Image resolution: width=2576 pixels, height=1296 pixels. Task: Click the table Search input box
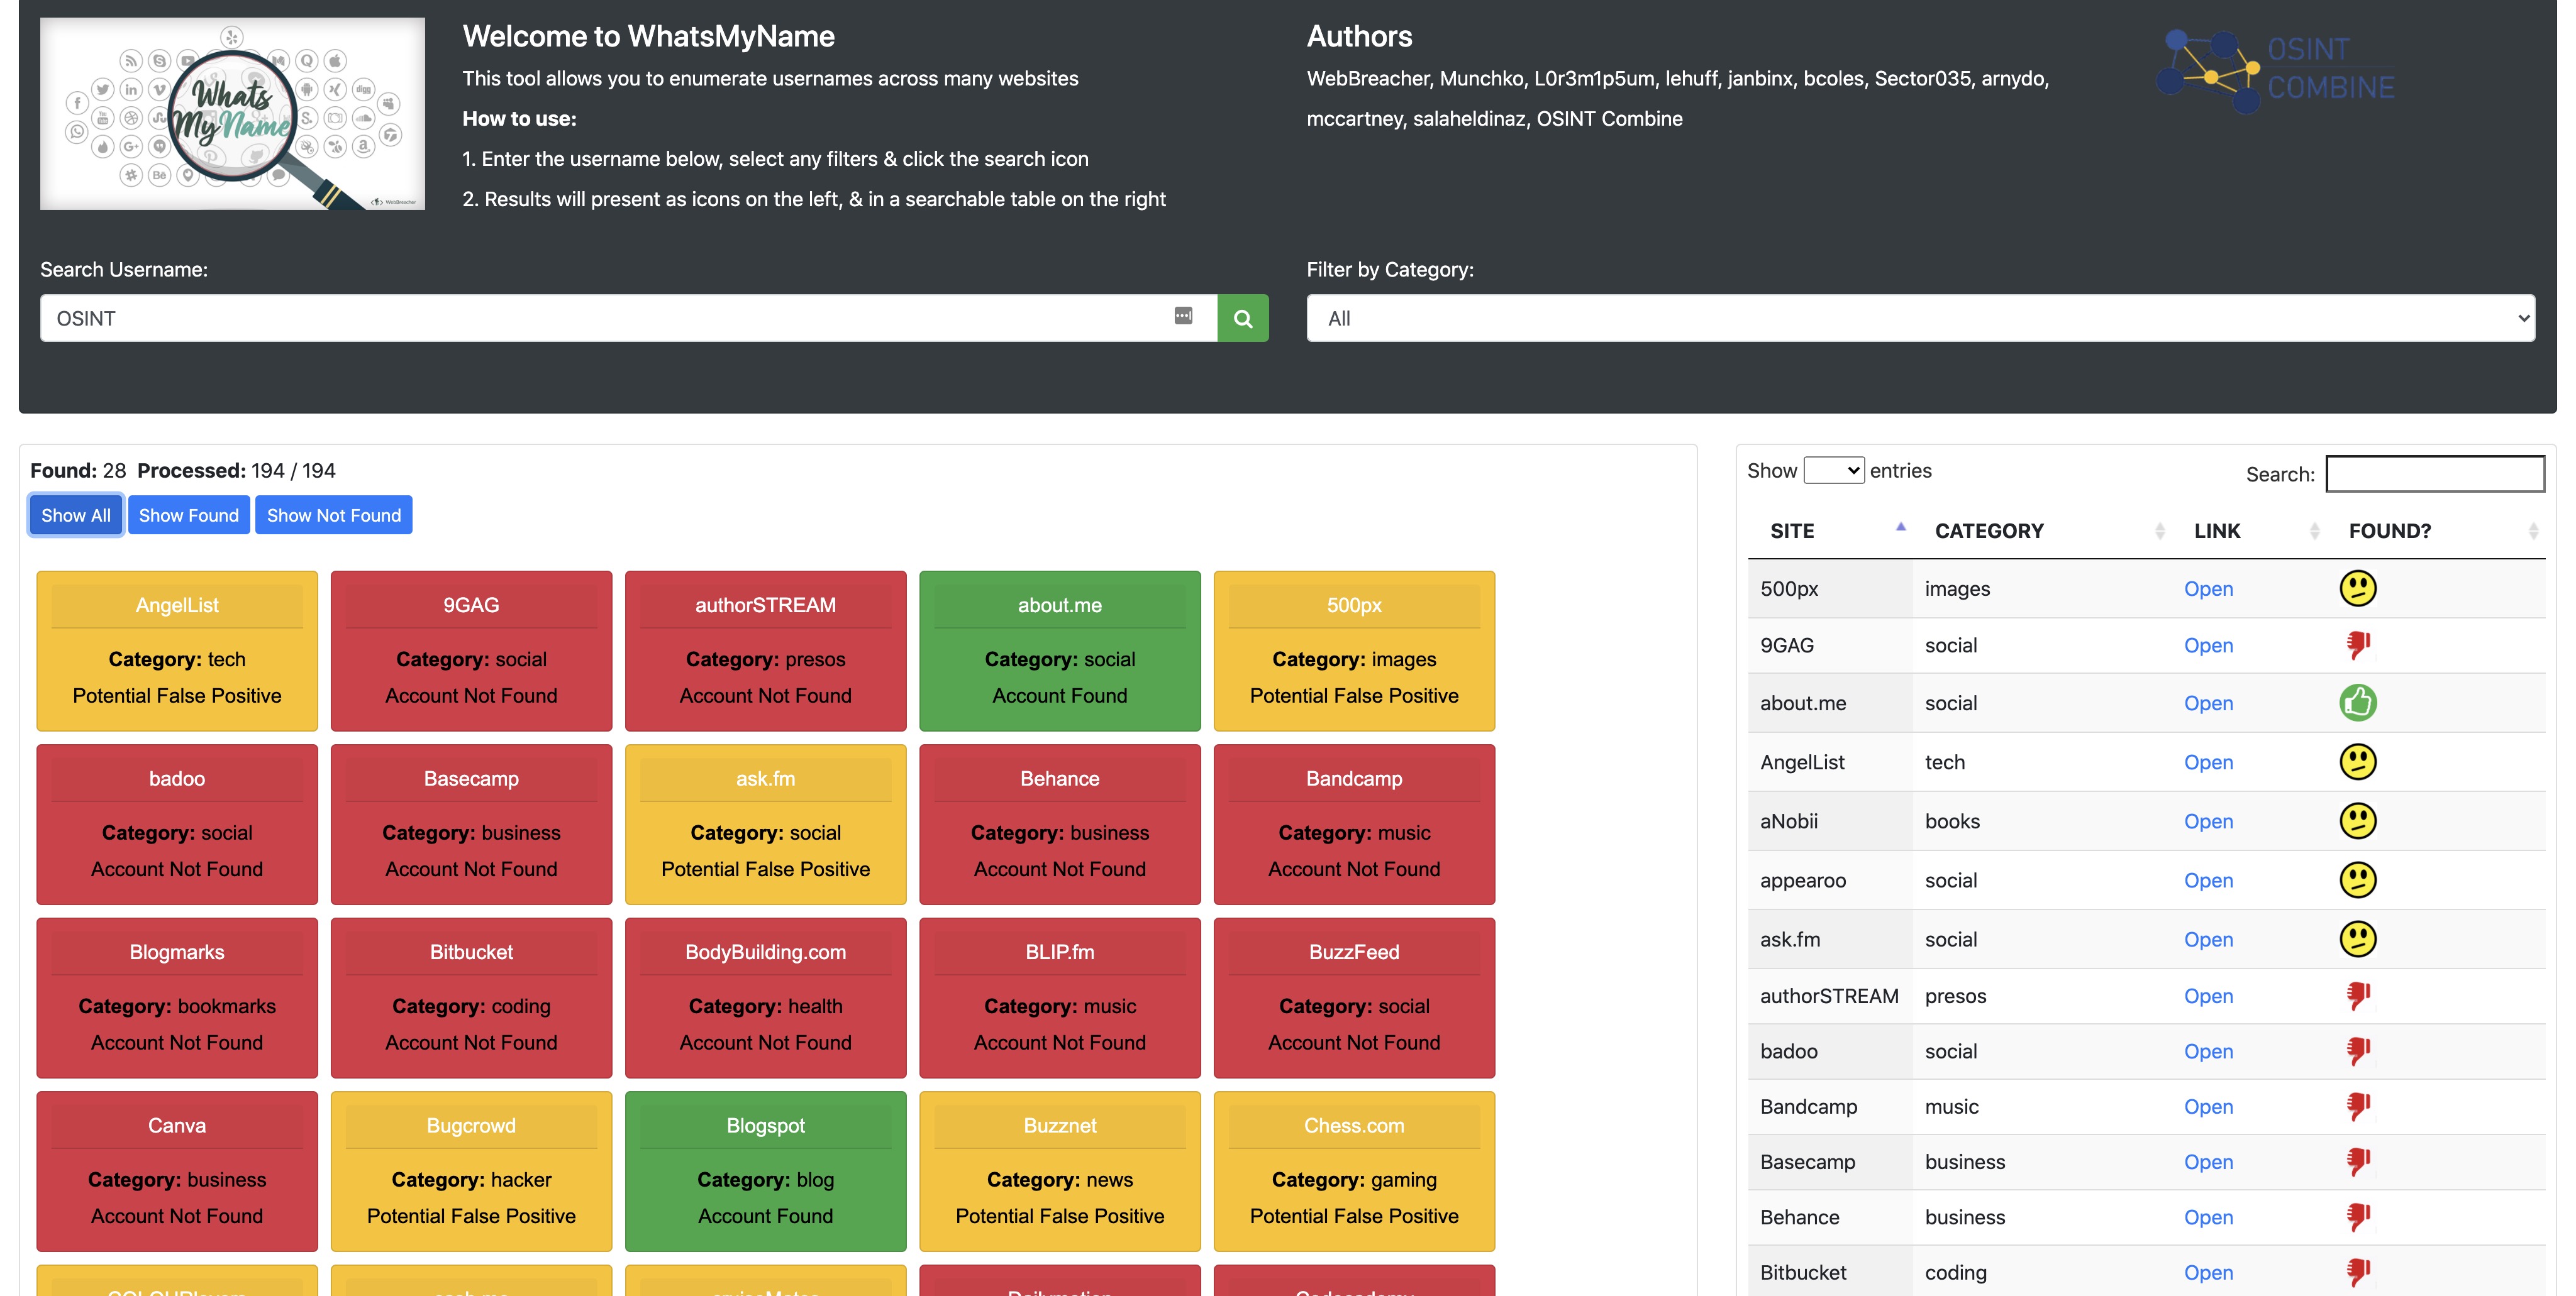(2435, 474)
